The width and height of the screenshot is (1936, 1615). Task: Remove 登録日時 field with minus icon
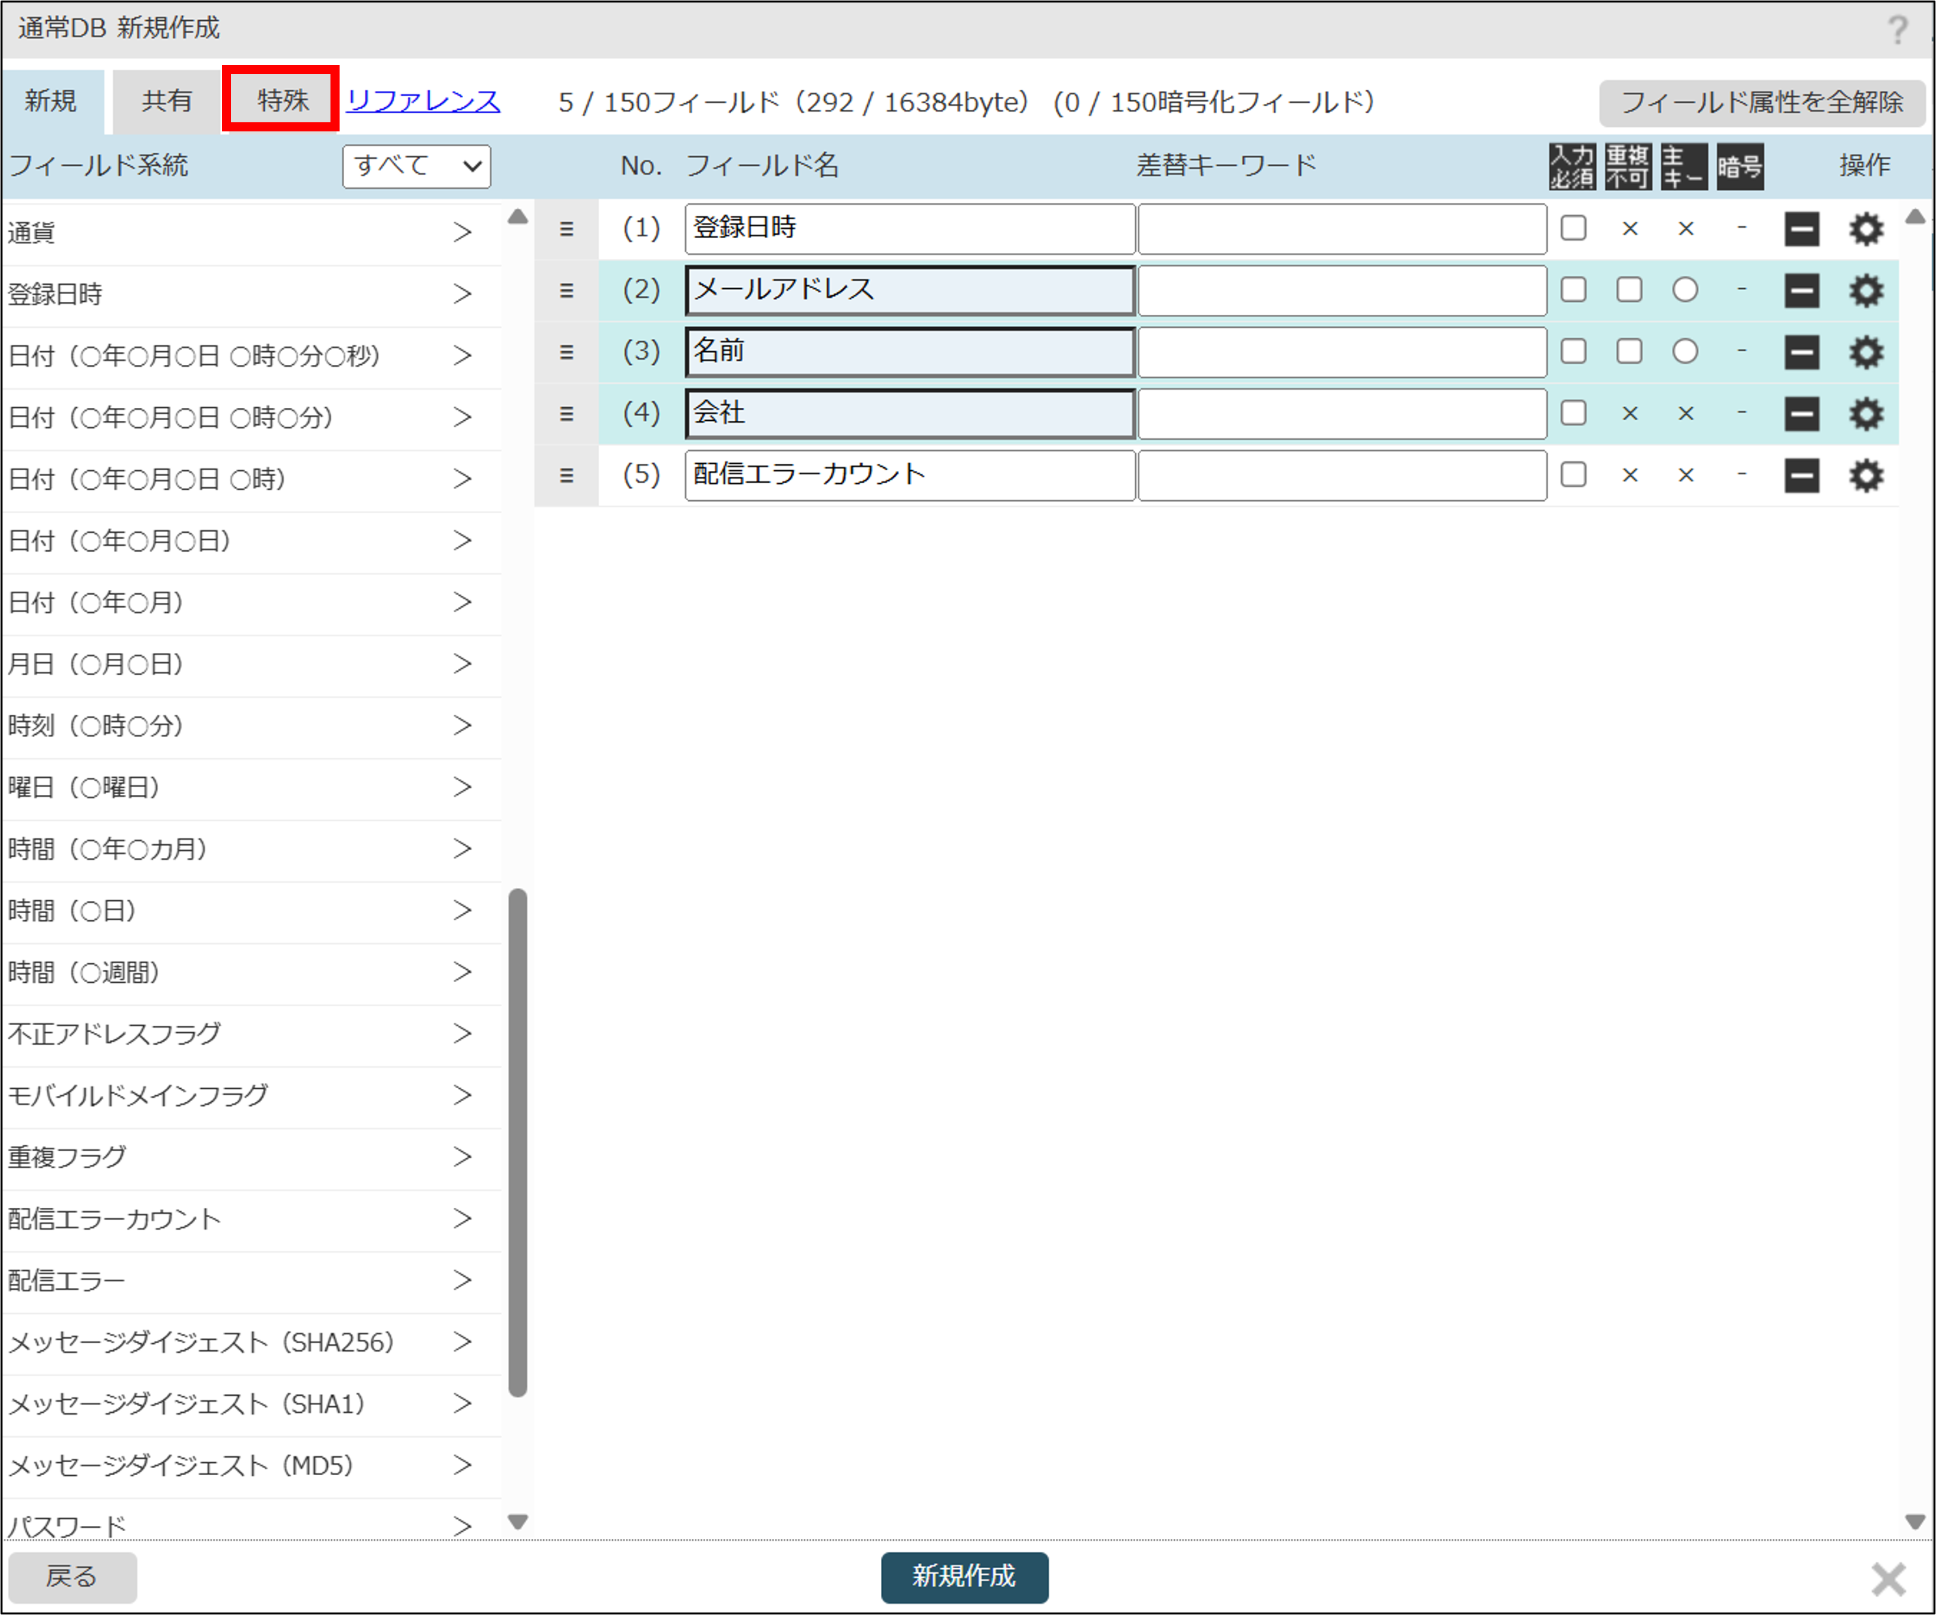[1801, 228]
